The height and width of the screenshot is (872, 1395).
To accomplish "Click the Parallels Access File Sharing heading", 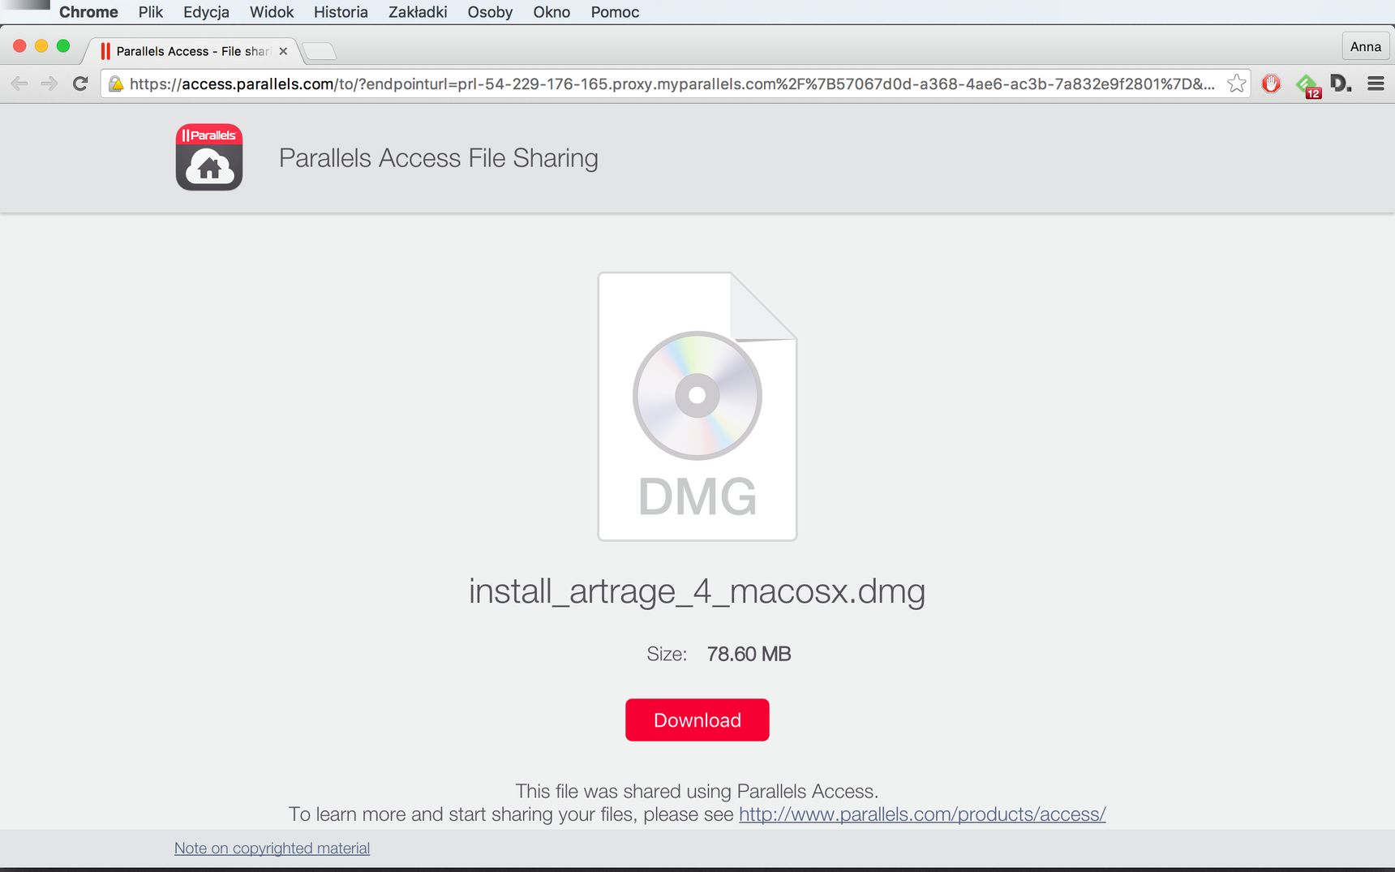I will [439, 158].
